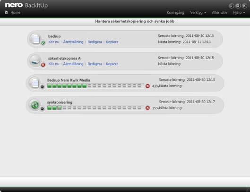Click the green synkronisering sync icon
Viewport: 250px width, 192px height.
pyautogui.click(x=34, y=105)
